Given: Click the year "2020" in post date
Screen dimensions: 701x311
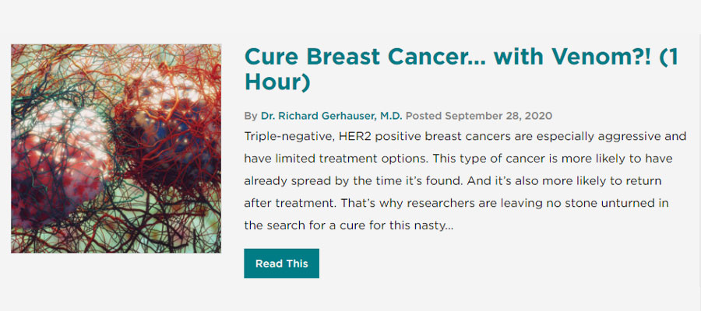Looking at the screenshot, I should coord(538,116).
